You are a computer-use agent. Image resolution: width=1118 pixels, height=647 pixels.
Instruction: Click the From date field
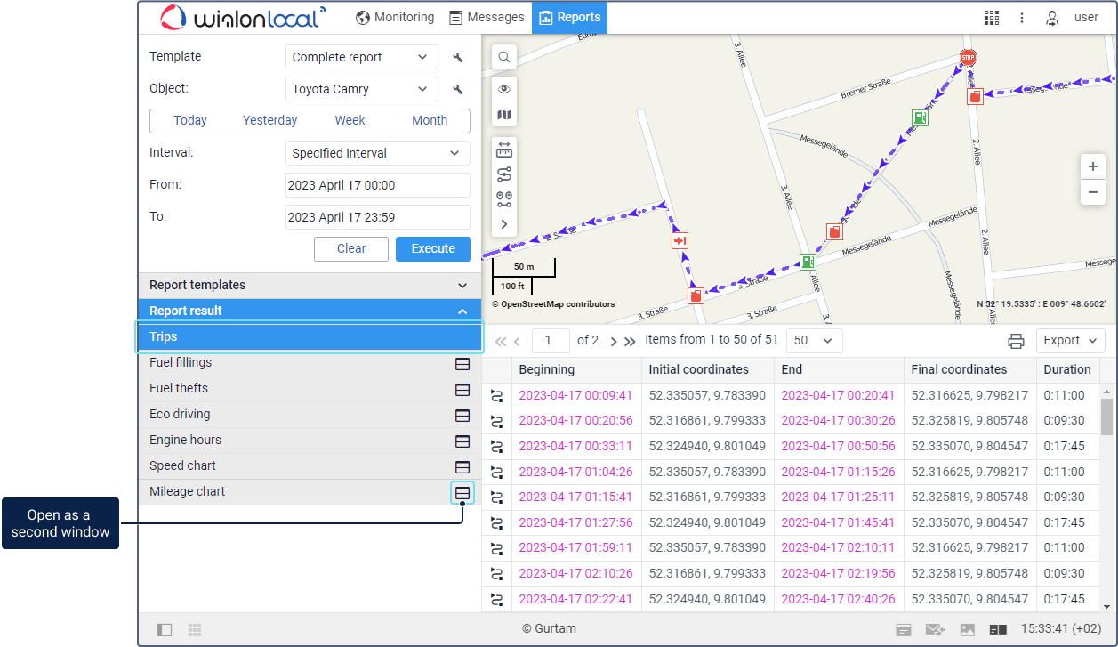pos(377,185)
